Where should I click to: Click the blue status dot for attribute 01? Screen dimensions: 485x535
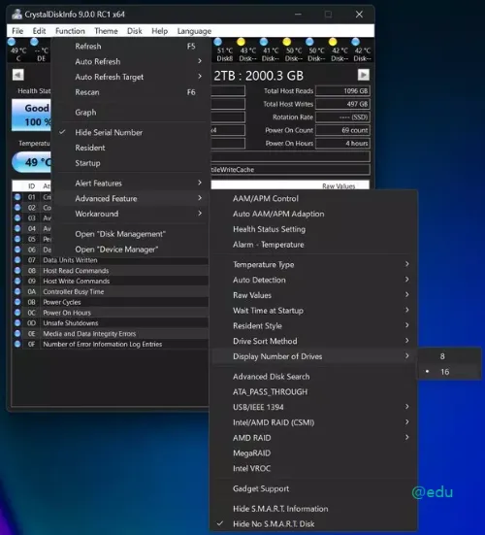point(17,197)
